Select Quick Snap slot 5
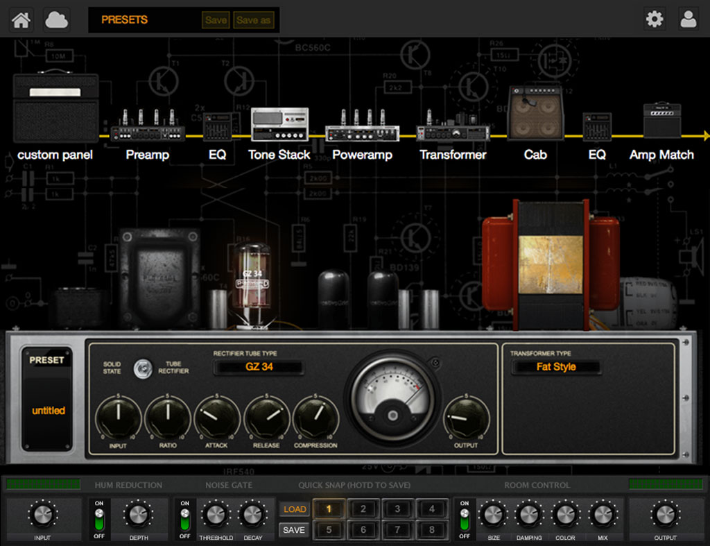This screenshot has width=710, height=546. (329, 530)
